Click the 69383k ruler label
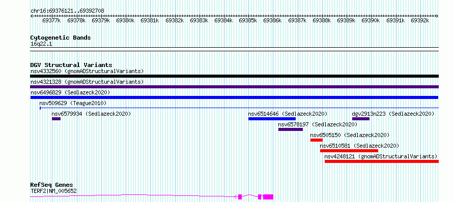Image resolution: width=453 pixels, height=202 pixels. coord(199,21)
